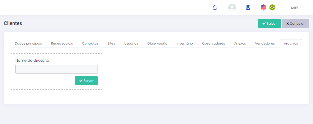313x124 pixels.
Task: Switch language using the US flag icon
Action: point(263,8)
